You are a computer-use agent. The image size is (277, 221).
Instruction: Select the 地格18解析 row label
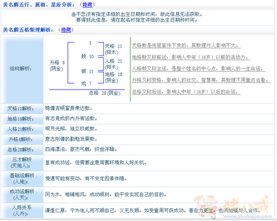point(20,119)
